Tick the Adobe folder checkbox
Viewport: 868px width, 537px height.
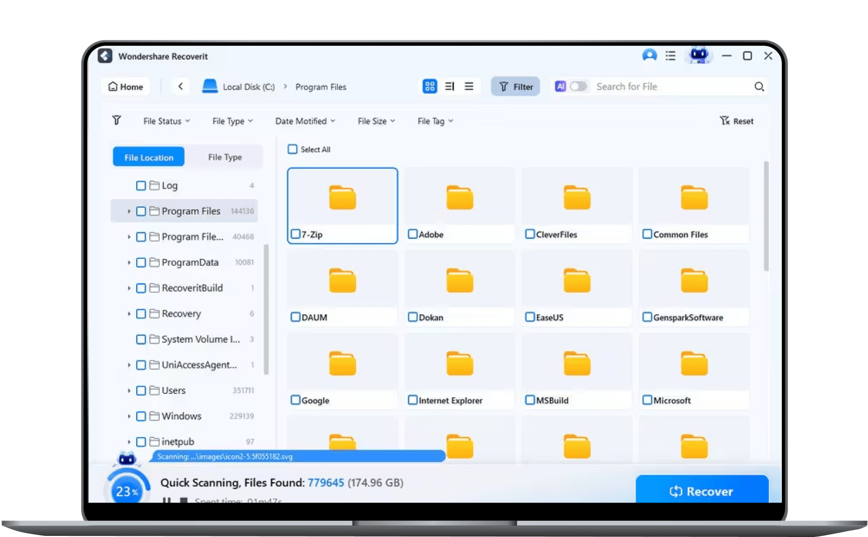click(413, 234)
